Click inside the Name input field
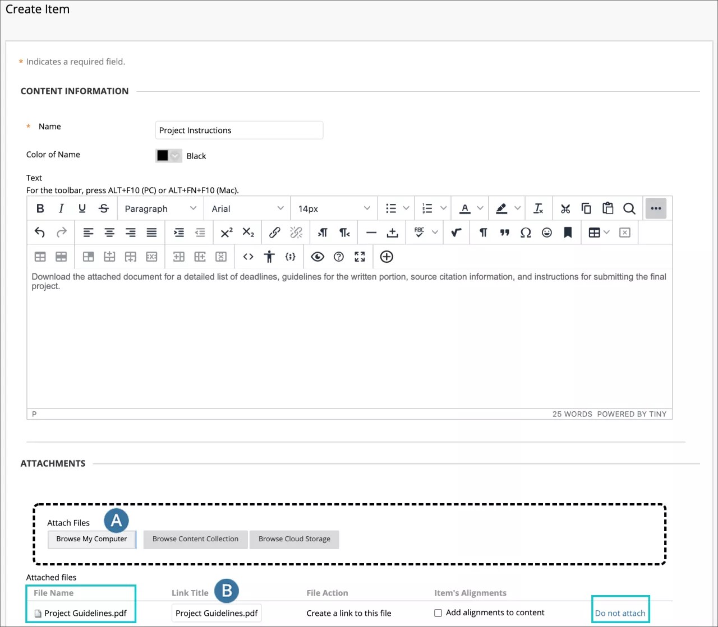The width and height of the screenshot is (718, 627). [x=239, y=130]
